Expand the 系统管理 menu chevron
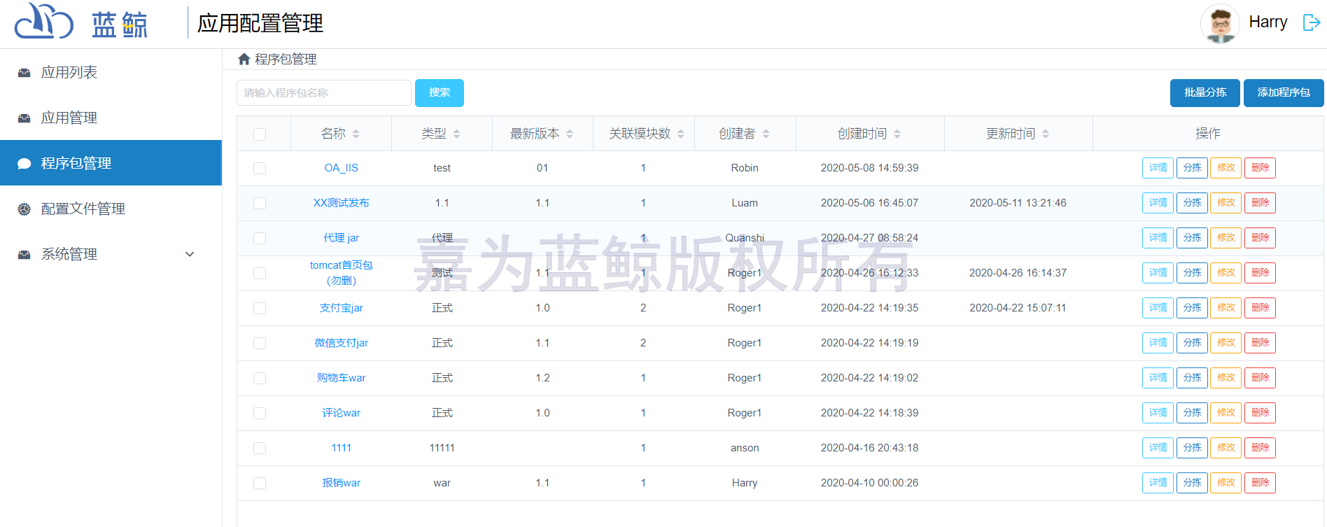Viewport: 1327px width, 527px height. tap(190, 254)
